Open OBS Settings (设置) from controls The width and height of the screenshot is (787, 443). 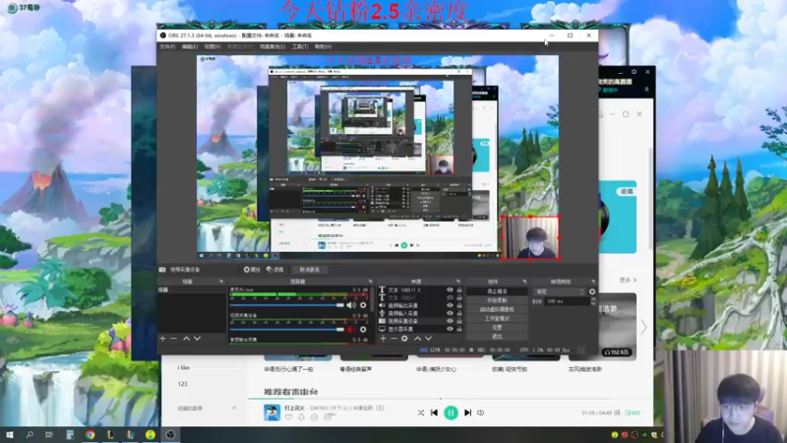pos(497,328)
